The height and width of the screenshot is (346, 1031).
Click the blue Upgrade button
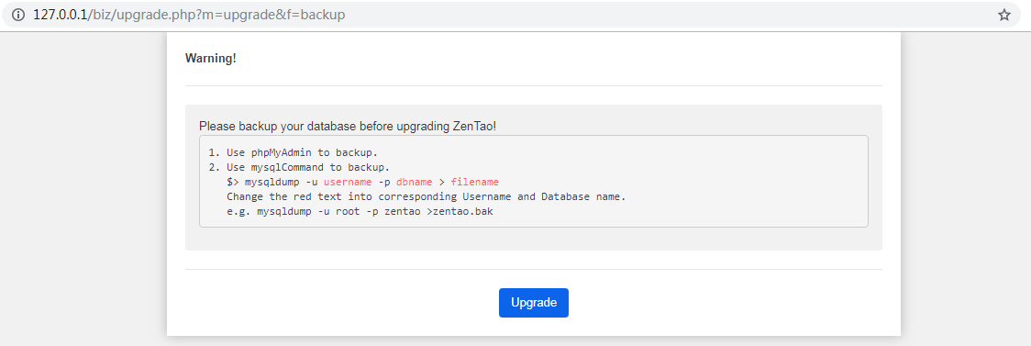(x=534, y=303)
